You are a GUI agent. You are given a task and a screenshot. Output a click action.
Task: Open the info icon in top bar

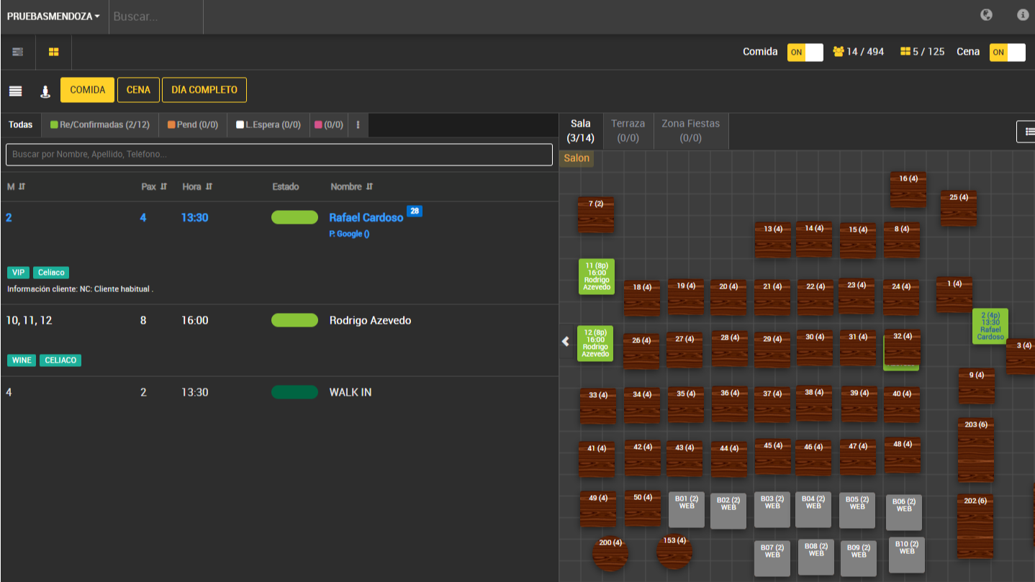[x=1022, y=15]
